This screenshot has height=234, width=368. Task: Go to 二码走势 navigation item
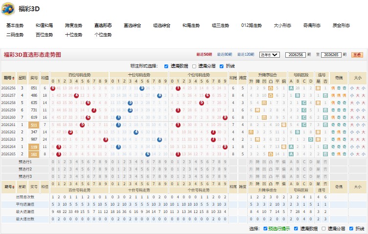(15, 35)
